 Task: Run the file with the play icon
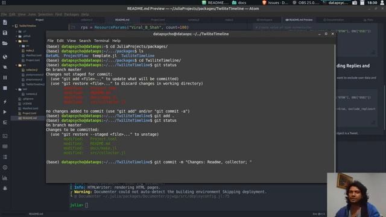pos(5,112)
